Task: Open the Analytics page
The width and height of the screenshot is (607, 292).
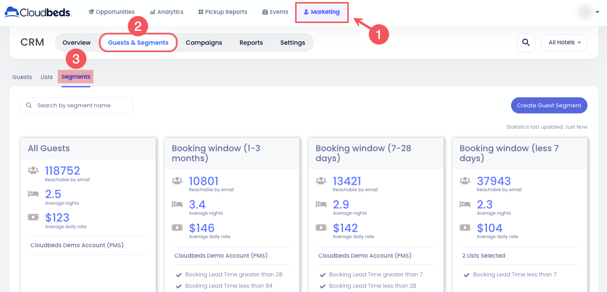Action: click(x=166, y=12)
